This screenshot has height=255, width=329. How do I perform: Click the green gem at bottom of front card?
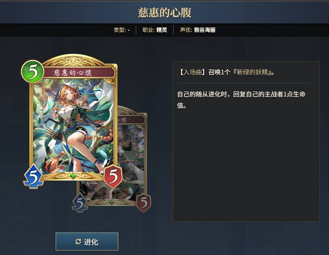73,175
